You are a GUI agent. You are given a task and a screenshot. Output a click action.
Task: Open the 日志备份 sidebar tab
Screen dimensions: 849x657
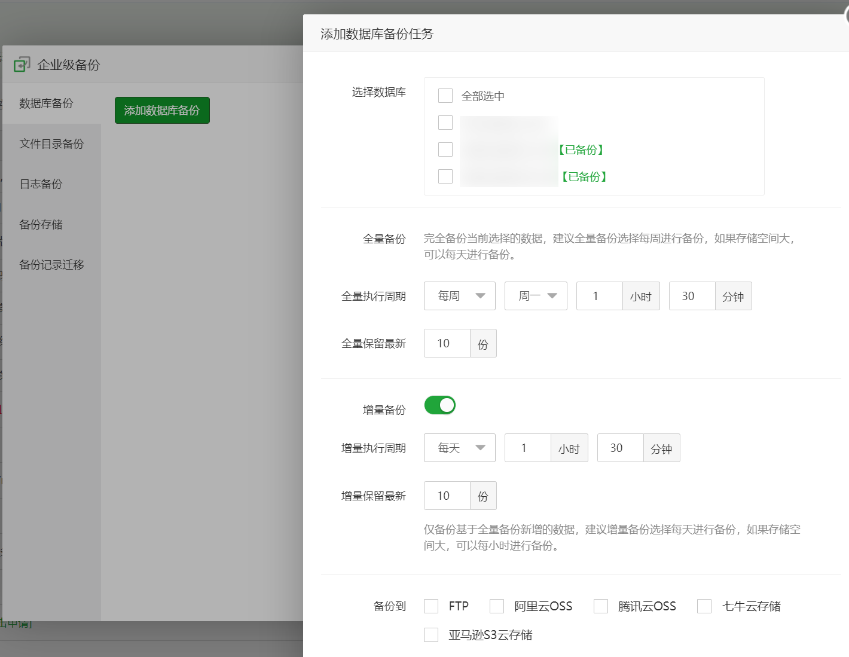tap(41, 184)
